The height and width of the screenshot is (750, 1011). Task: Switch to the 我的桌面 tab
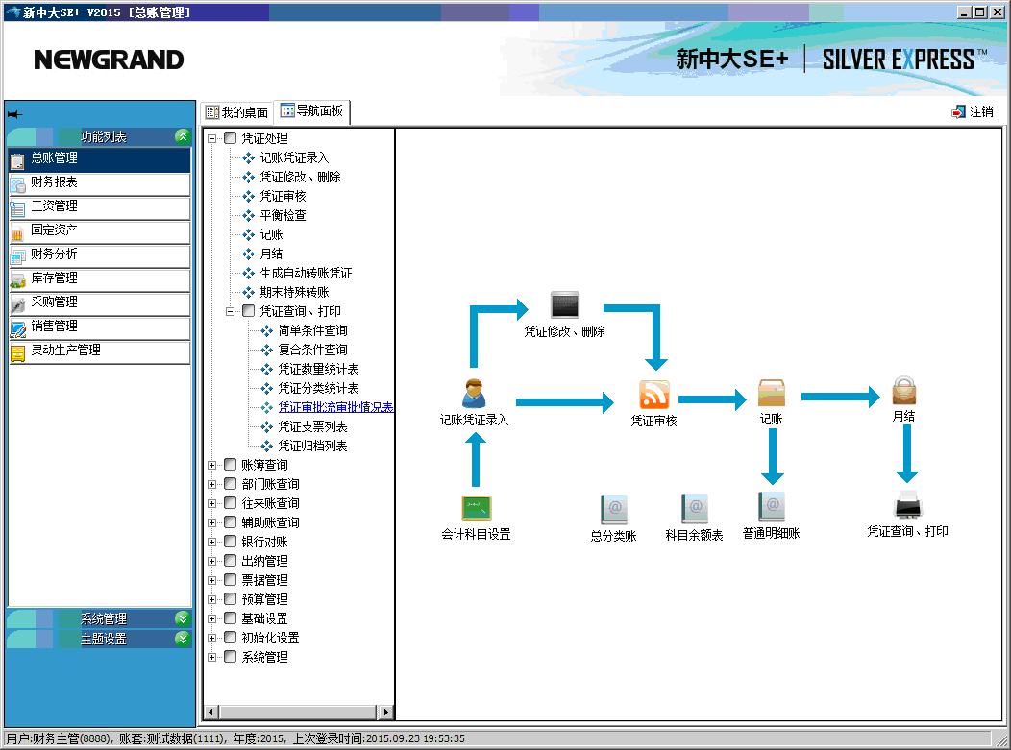236,112
